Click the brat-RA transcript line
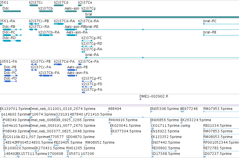Viewport: 239px width, 158px height. click(162, 58)
